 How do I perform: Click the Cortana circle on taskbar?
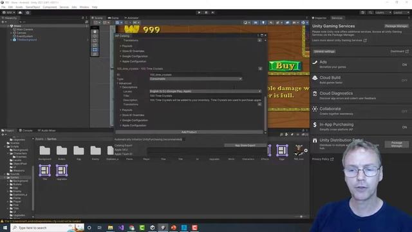[x=89, y=227]
